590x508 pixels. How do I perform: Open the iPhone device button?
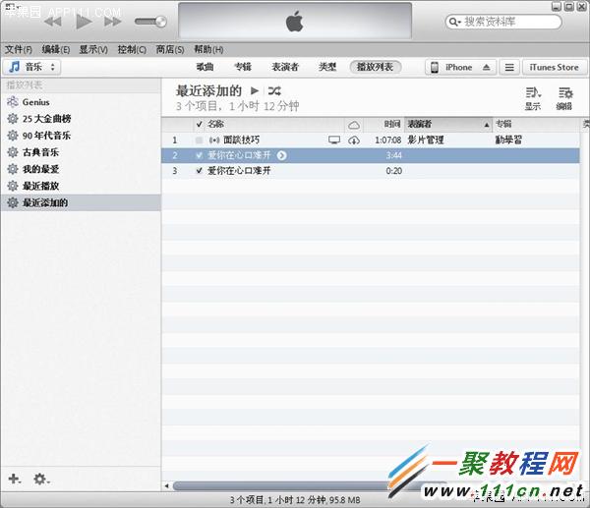pos(460,67)
